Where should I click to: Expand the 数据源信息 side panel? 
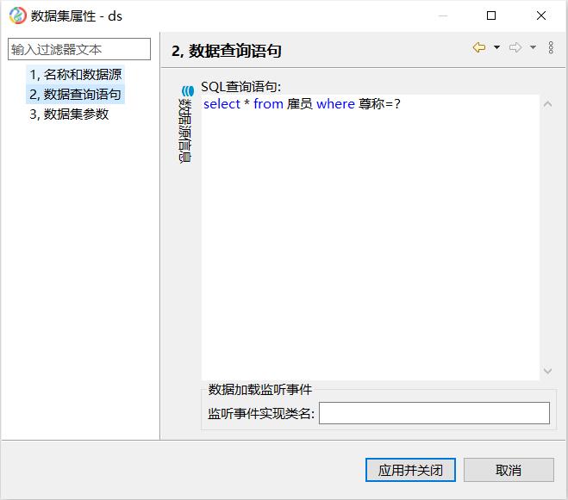point(185,125)
